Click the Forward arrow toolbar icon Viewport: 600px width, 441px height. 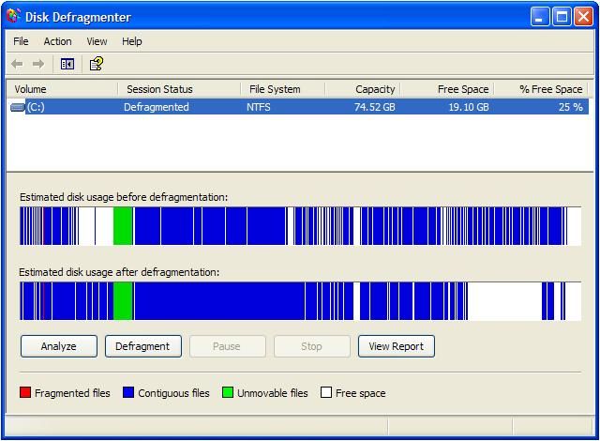click(38, 64)
